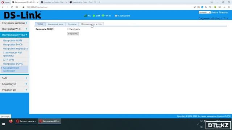
Task: Expand the Брандмауэр menu section
Action: click(14, 84)
